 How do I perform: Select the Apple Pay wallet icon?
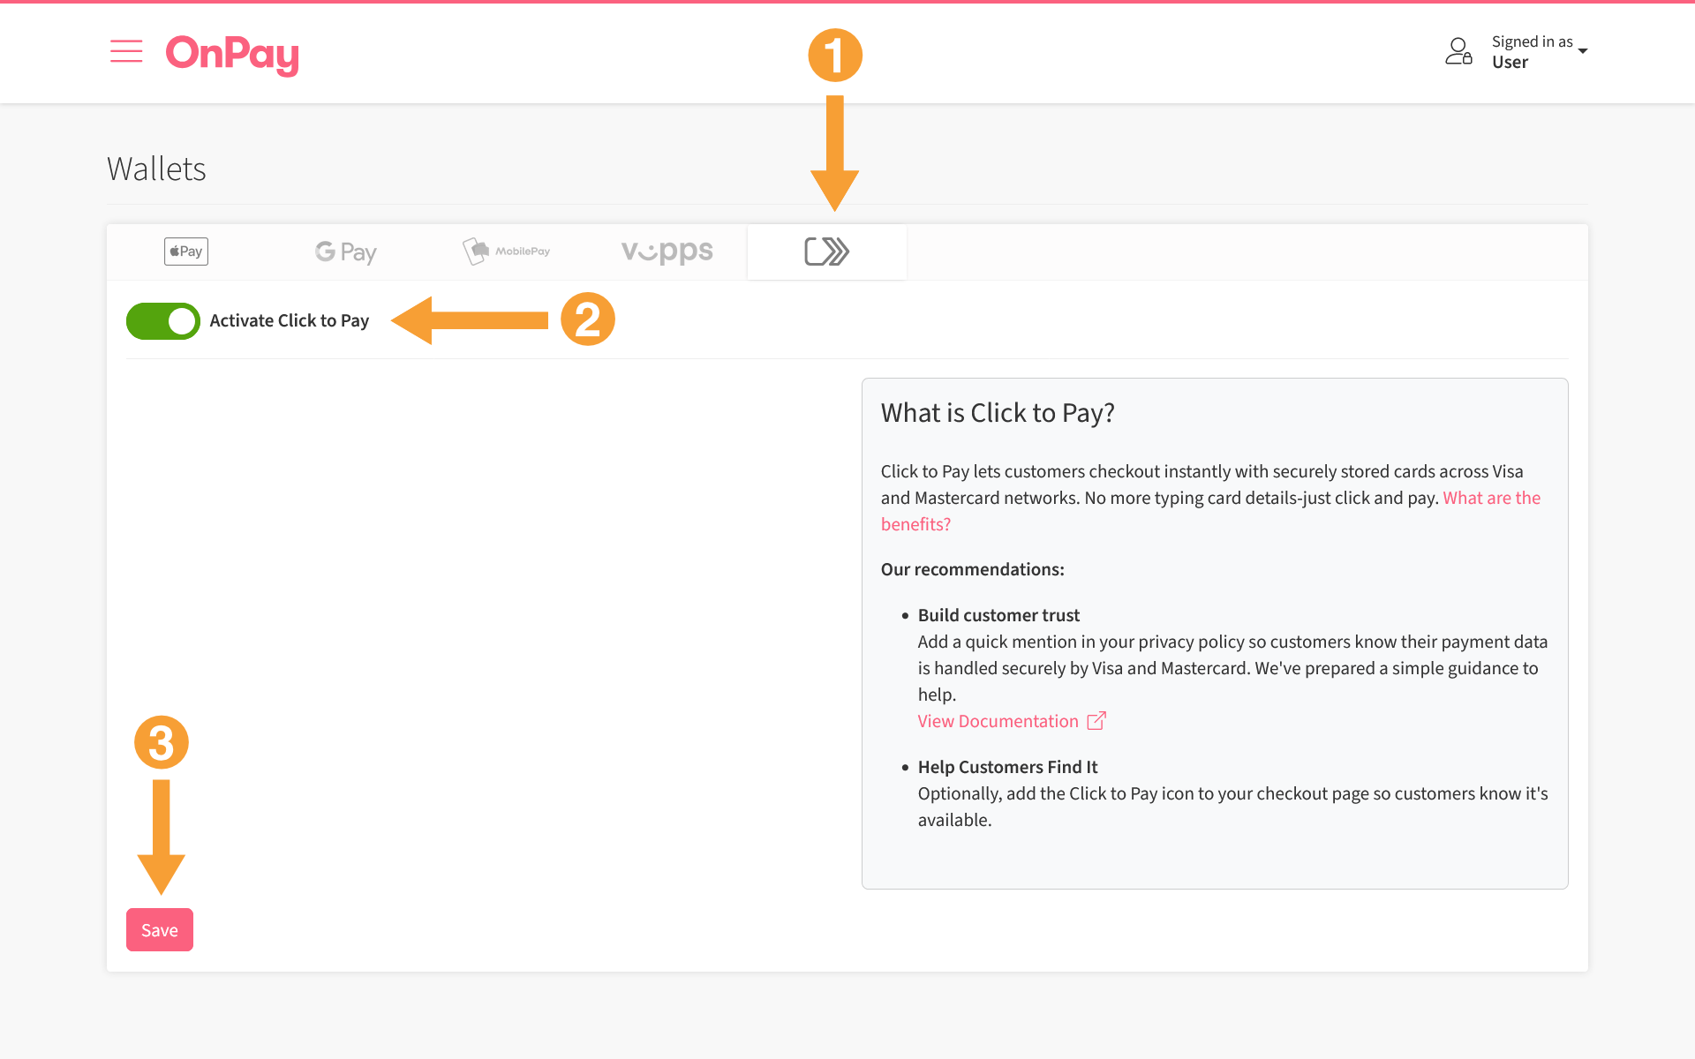pyautogui.click(x=185, y=251)
